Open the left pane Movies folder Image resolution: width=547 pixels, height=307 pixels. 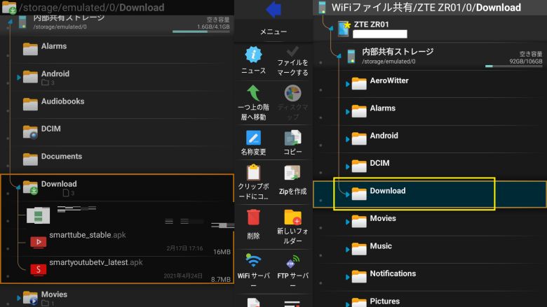tap(119, 298)
